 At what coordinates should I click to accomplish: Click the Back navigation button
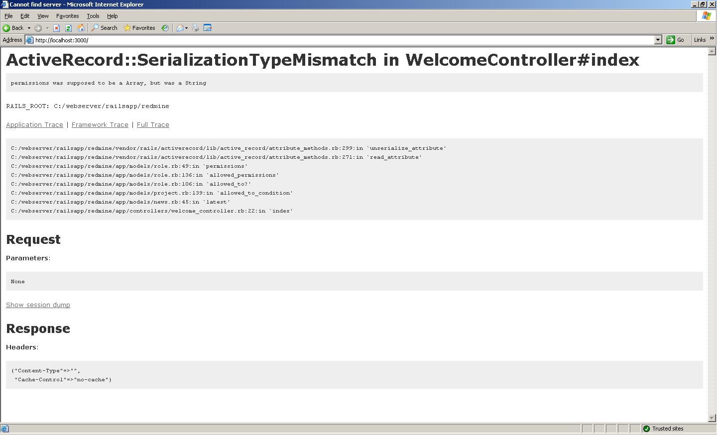[x=13, y=28]
